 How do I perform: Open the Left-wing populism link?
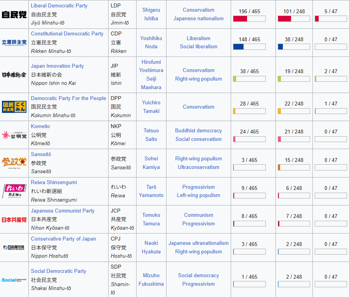198,195
